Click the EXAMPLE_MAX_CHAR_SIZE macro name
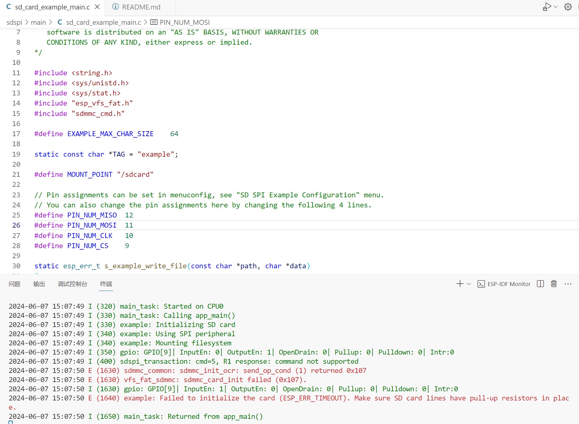This screenshot has width=579, height=424. pos(110,134)
